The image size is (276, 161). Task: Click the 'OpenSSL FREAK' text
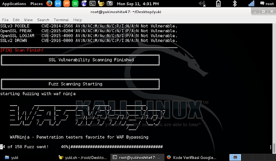pos(16,31)
